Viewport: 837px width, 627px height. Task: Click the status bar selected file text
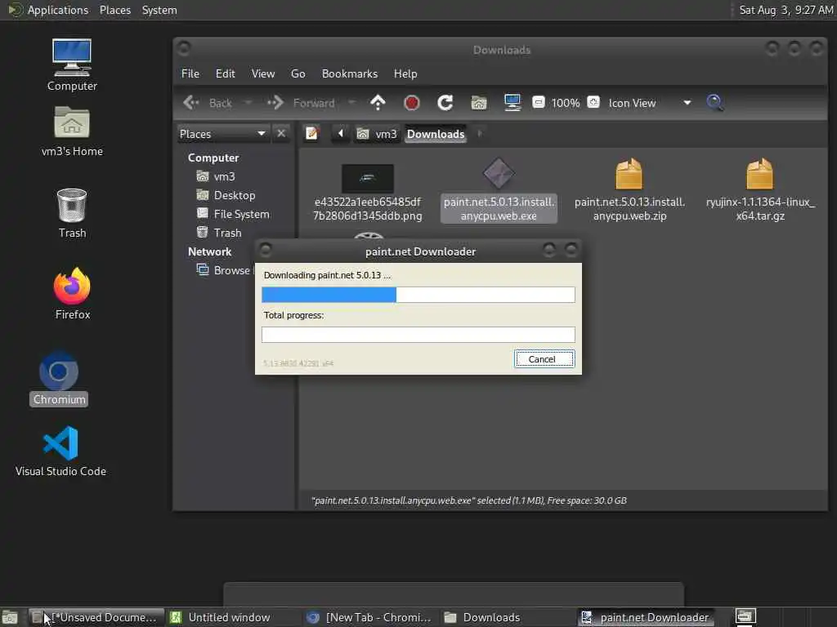click(468, 500)
